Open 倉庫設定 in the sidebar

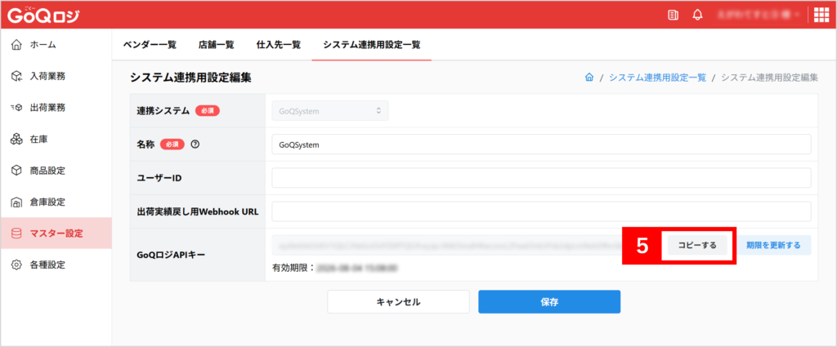click(56, 202)
